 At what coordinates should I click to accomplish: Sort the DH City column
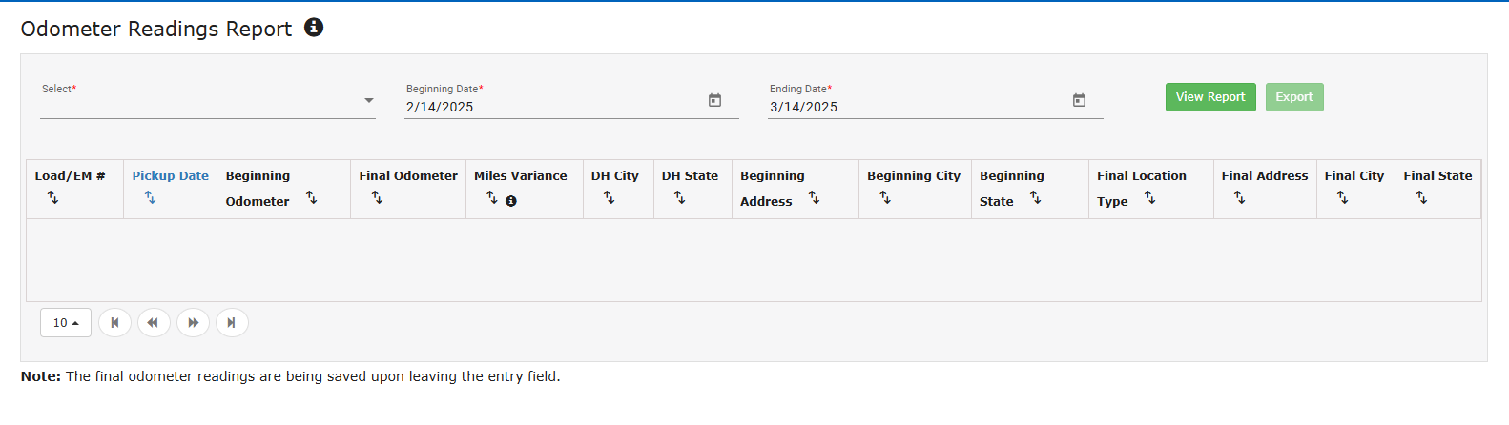[x=610, y=197]
